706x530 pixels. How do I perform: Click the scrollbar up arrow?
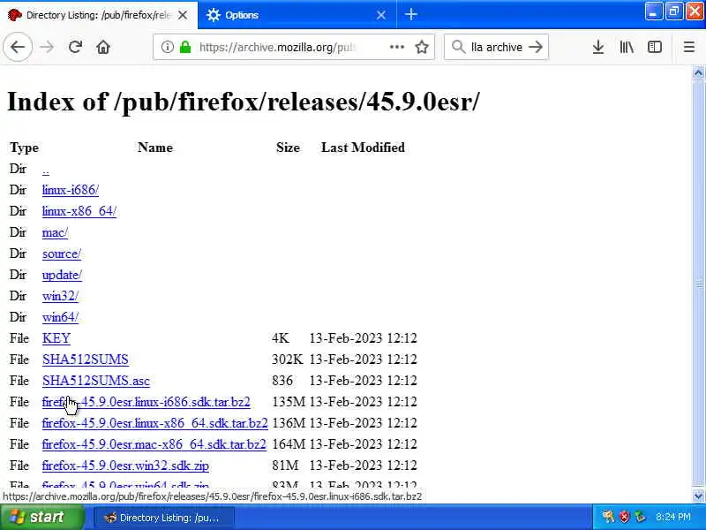[698, 72]
